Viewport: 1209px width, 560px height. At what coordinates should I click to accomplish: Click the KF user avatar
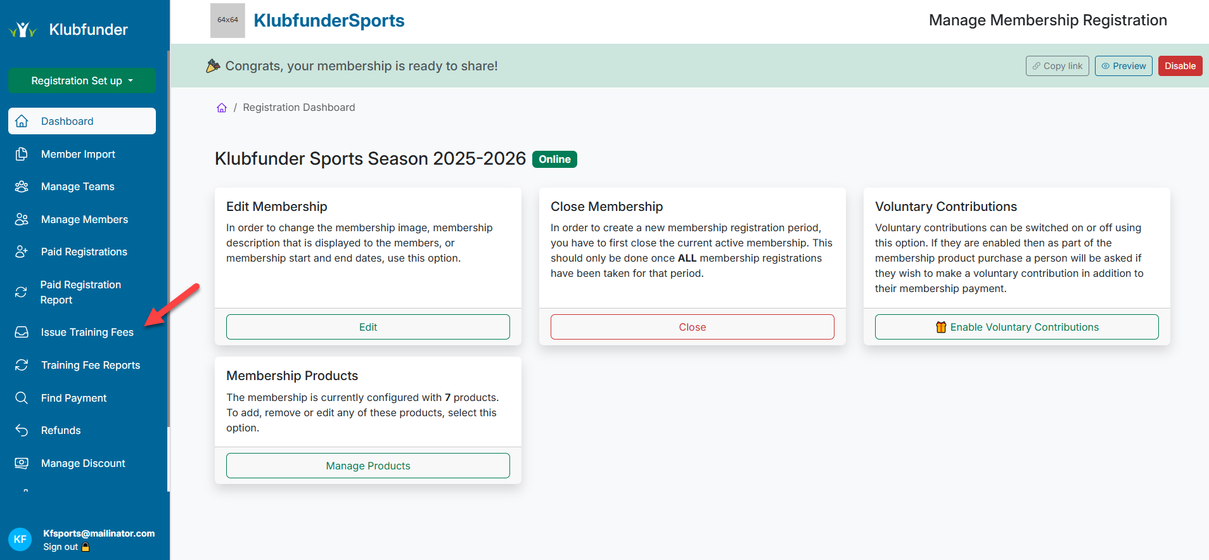20,539
